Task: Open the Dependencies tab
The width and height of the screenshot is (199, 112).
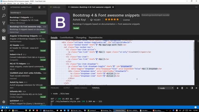Action: (95, 38)
